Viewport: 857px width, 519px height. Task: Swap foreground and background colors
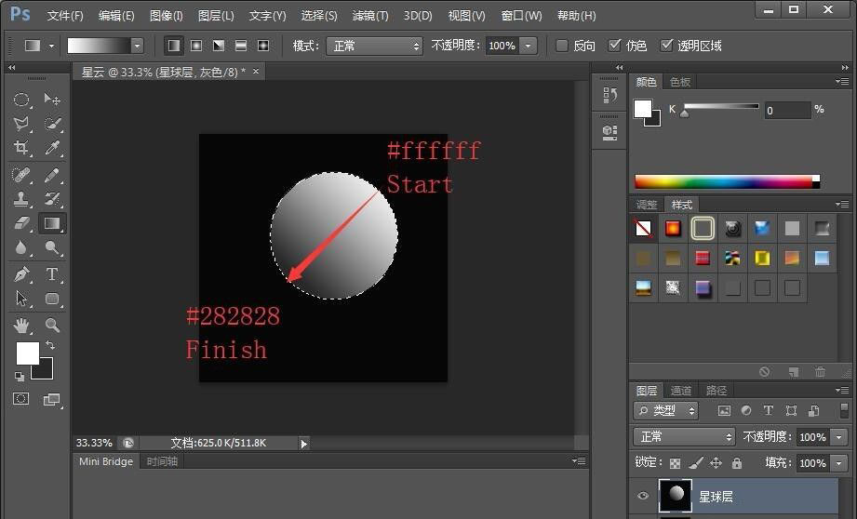click(x=49, y=345)
